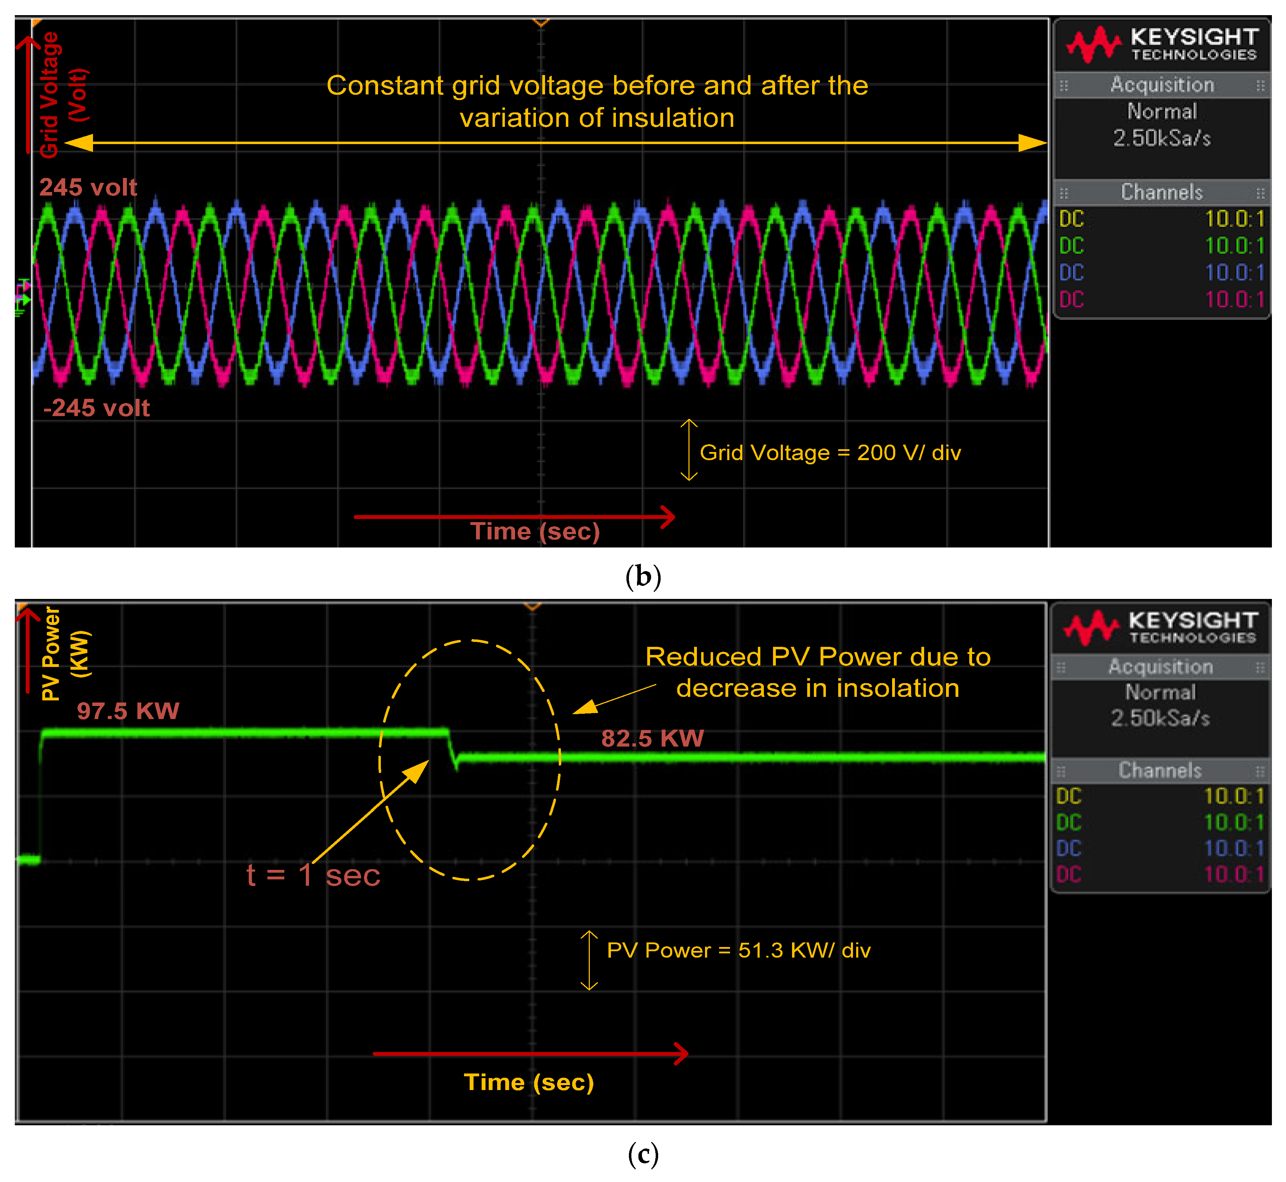The width and height of the screenshot is (1286, 1182).
Task: Click channel ground markers left of voltage plot
Action: pyautogui.click(x=23, y=297)
